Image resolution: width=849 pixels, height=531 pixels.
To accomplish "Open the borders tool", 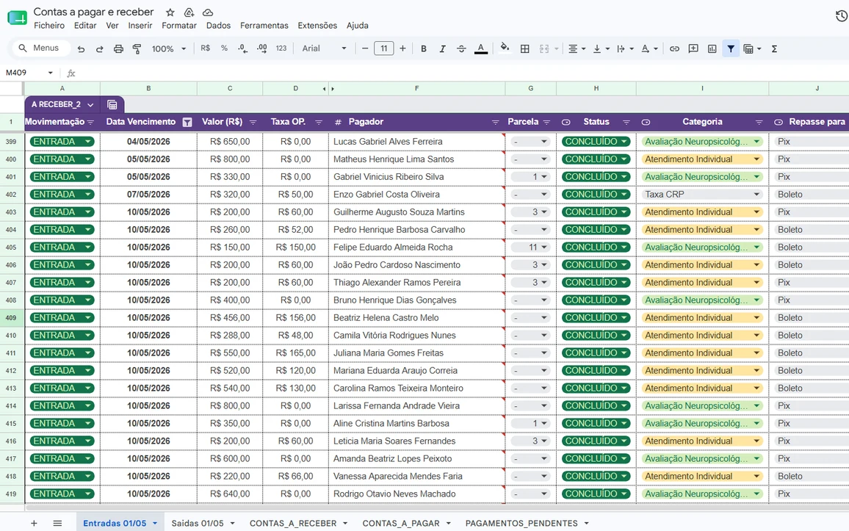I will 524,48.
